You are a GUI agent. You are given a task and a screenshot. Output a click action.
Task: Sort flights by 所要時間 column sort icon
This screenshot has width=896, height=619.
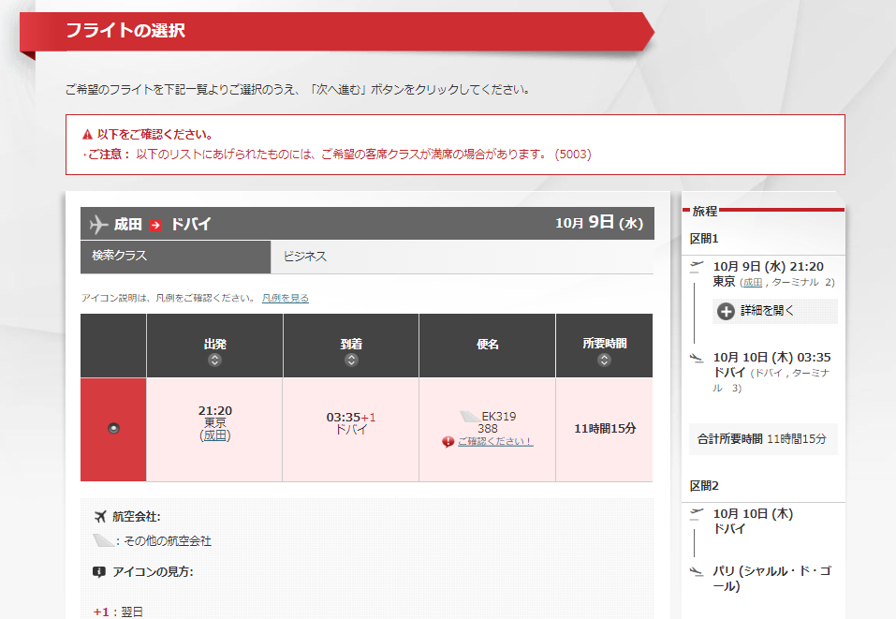(604, 361)
